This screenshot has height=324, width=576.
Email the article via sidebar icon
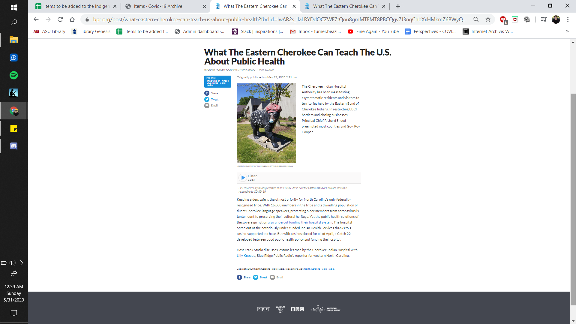point(207,106)
